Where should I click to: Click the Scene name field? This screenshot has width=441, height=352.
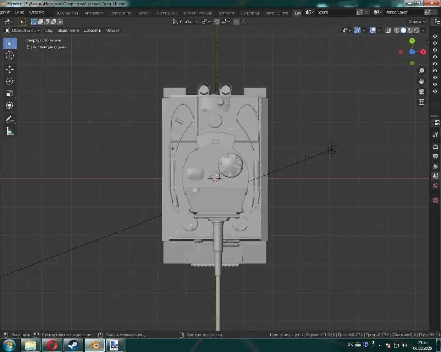click(x=336, y=12)
